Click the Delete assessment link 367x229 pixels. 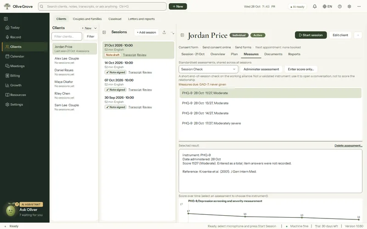click(x=348, y=146)
